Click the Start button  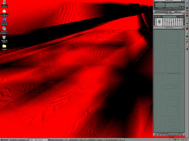(4, 140)
